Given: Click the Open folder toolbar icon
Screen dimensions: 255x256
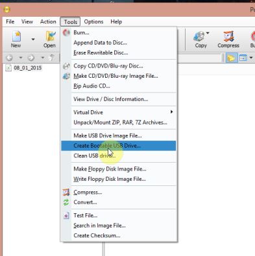Looking at the screenshot, I should pyautogui.click(x=51, y=36).
